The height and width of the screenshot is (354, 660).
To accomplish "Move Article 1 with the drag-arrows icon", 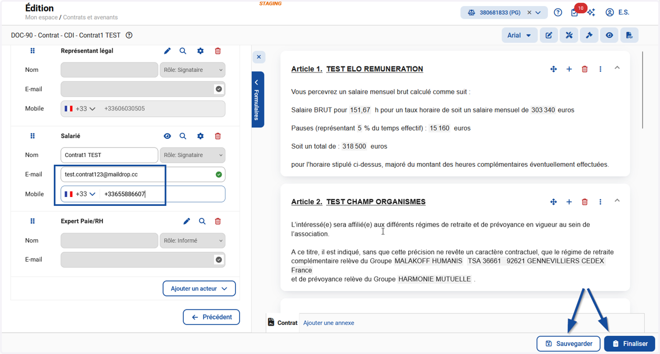I will [x=553, y=69].
